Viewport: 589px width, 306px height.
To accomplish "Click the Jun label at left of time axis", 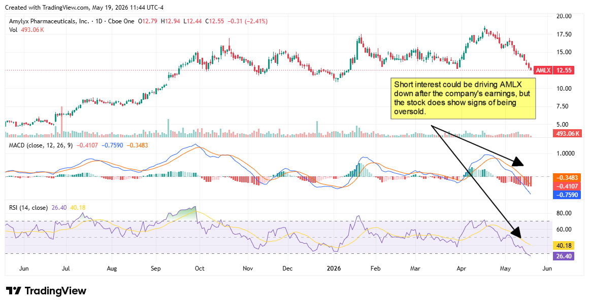I will click(24, 269).
